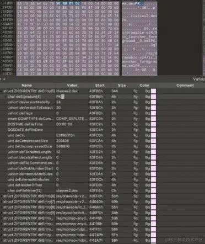Click the highlighted 50 4B 01 02 hex bytes
Image resolution: width=205 pixels, height=244 pixels.
click(68, 3)
